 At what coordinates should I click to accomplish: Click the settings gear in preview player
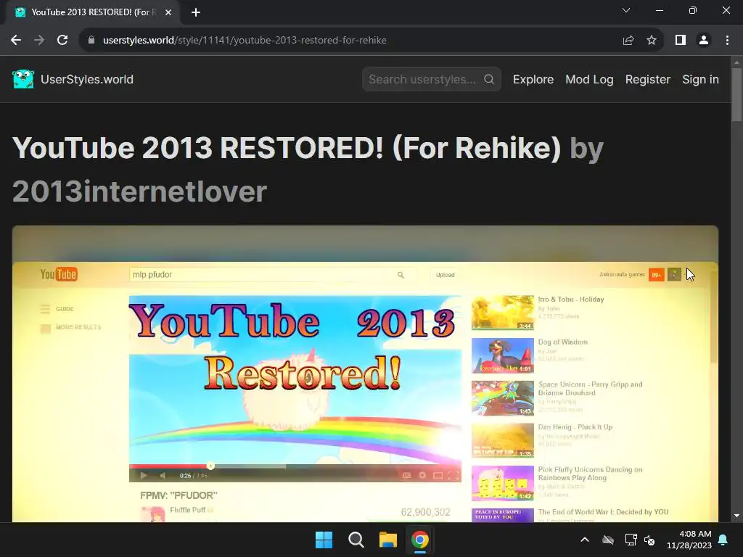pyautogui.click(x=422, y=475)
